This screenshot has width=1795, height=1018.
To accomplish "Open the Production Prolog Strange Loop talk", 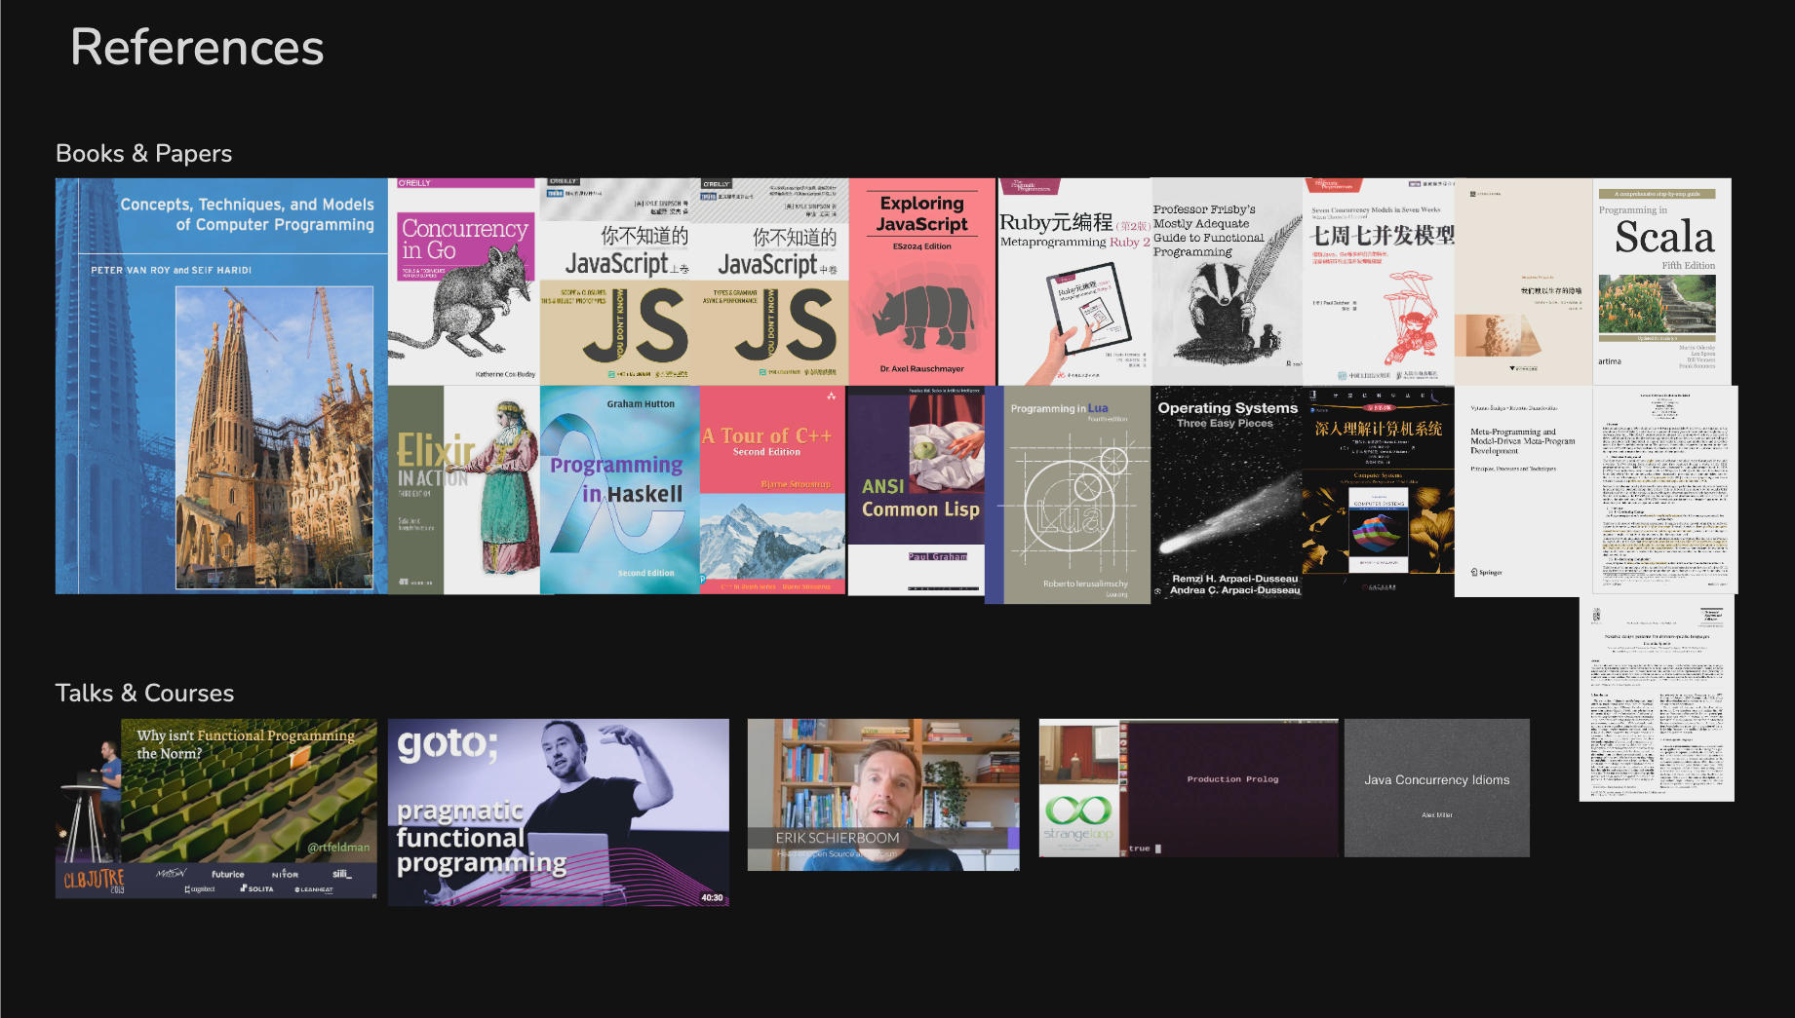I will 1190,788.
